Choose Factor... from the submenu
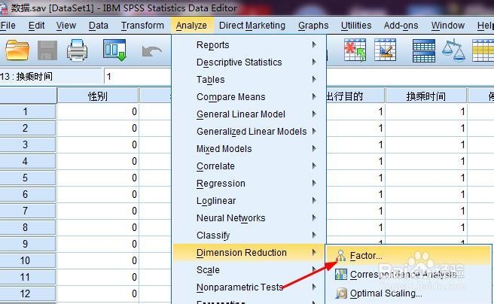 408,256
